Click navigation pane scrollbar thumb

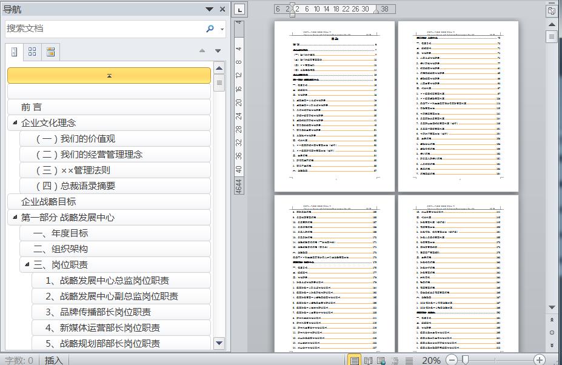219,83
